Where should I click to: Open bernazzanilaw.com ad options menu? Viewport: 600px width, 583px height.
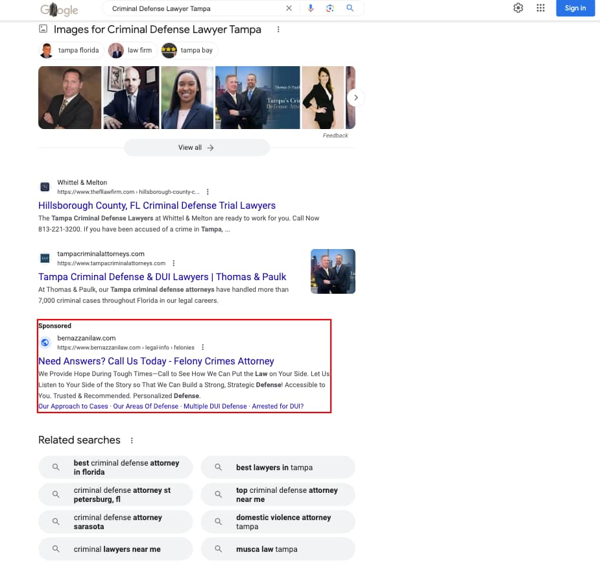click(x=203, y=348)
